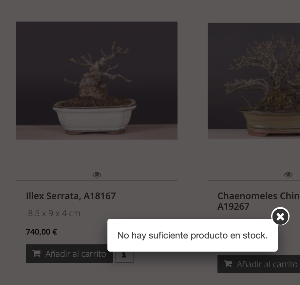This screenshot has height=285, width=300.
Task: Click the Illex Serrata bonsai photo
Action: pyautogui.click(x=97, y=81)
